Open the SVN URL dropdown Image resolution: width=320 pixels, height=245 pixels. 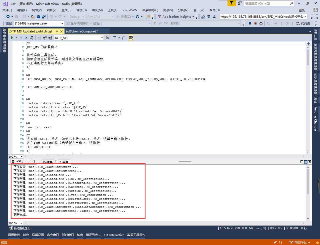pos(305,17)
